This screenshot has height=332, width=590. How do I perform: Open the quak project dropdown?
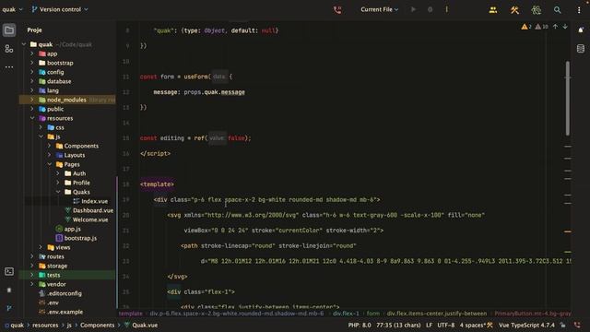[x=12, y=9]
